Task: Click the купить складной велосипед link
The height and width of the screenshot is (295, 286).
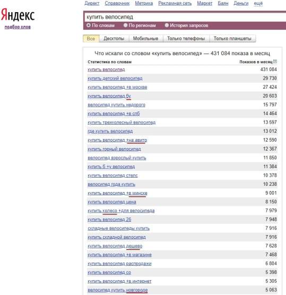Action: coord(117,237)
